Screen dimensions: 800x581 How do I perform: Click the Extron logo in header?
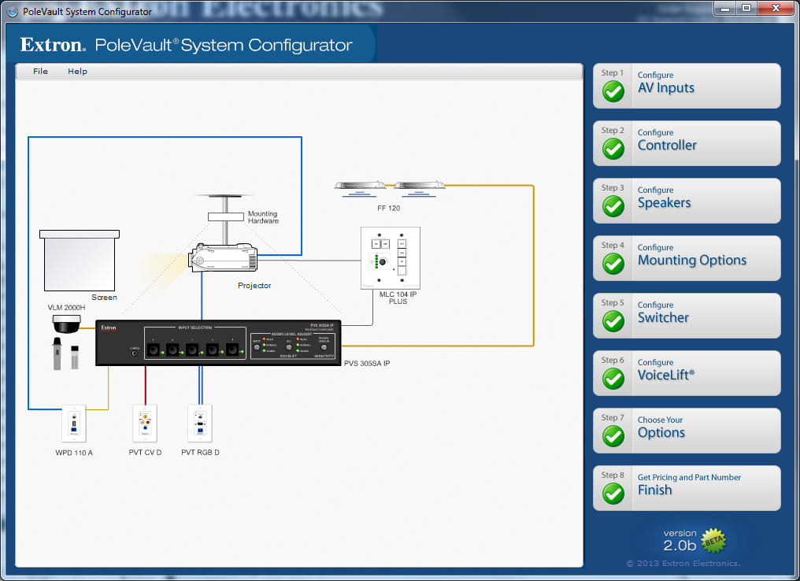coord(53,45)
